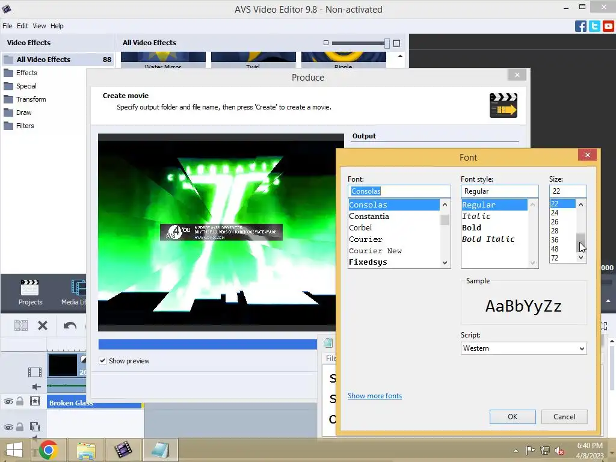Click the small thumbnail size icon
This screenshot has width=616, height=462.
coord(325,43)
